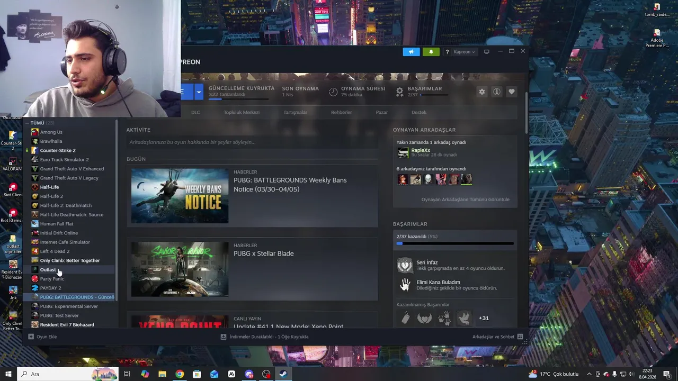
Task: Open game settings gear icon
Action: point(481,92)
